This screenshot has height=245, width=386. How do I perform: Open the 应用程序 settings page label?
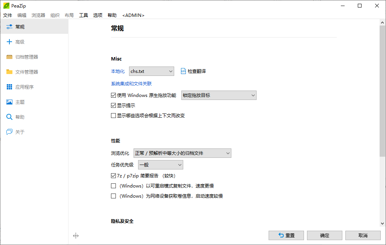24,87
